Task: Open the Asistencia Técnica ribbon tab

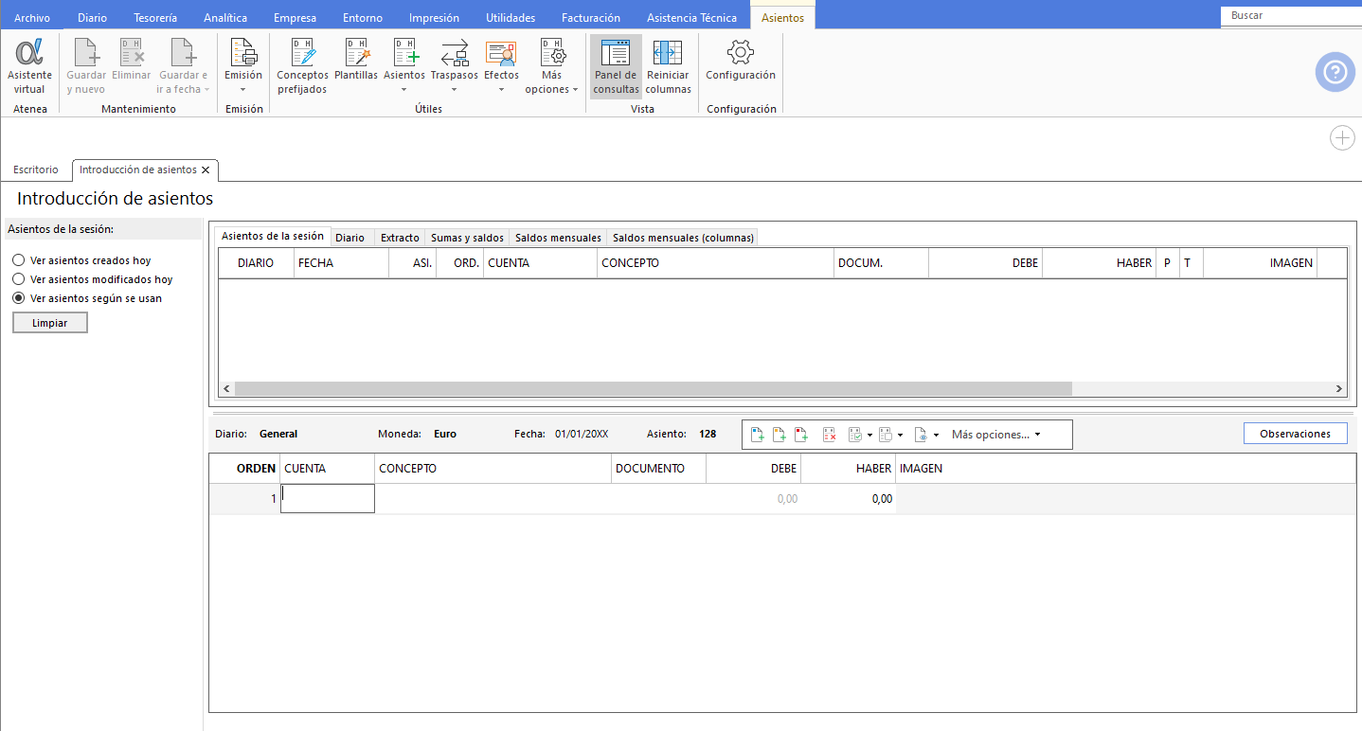Action: tap(691, 17)
